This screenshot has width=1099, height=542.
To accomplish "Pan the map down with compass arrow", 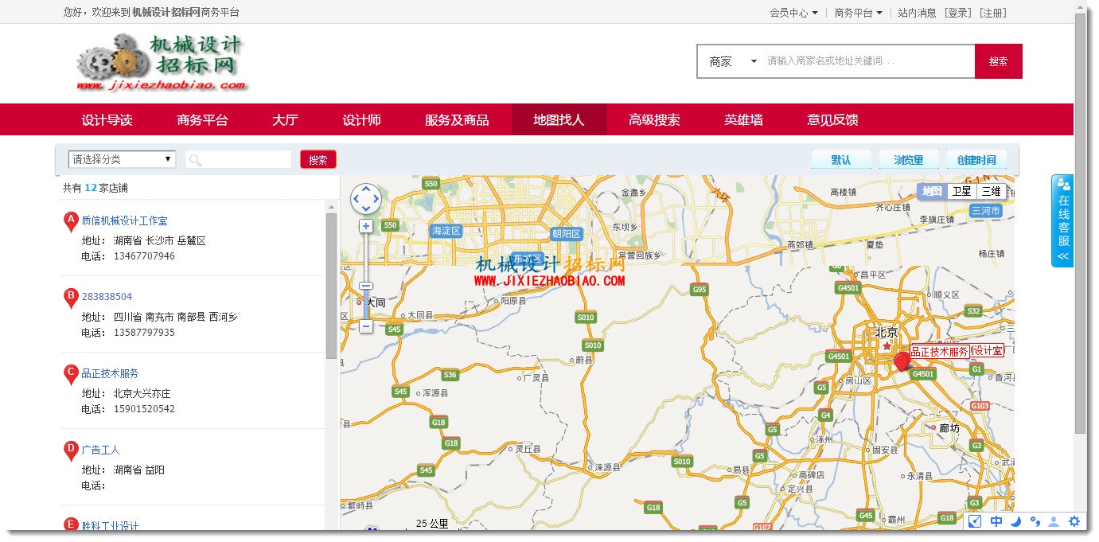I will click(x=366, y=209).
